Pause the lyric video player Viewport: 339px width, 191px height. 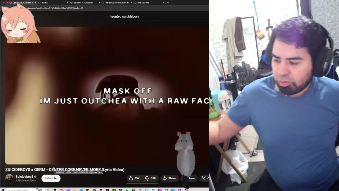(107, 95)
